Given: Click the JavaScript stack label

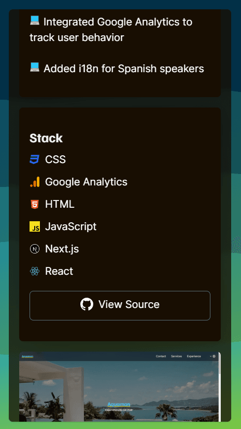Looking at the screenshot, I should coord(70,226).
